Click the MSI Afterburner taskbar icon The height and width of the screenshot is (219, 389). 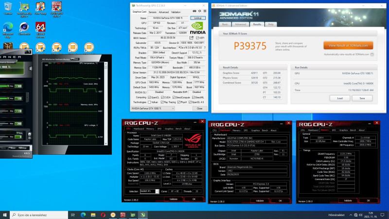(x=143, y=215)
